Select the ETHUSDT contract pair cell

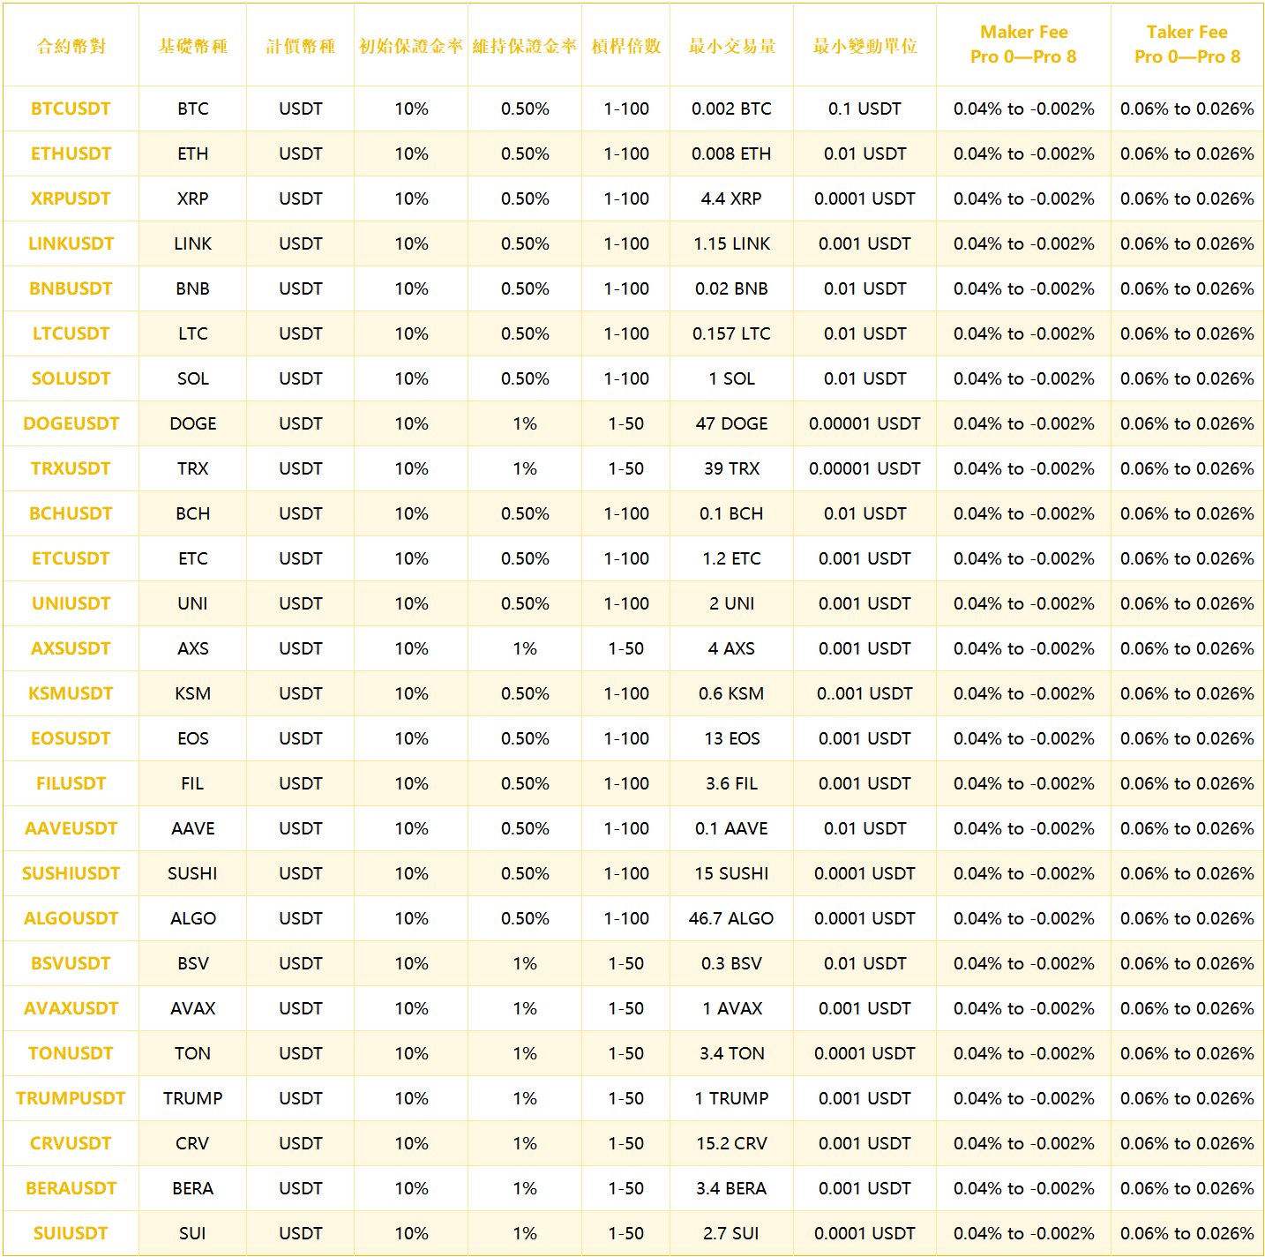click(71, 153)
